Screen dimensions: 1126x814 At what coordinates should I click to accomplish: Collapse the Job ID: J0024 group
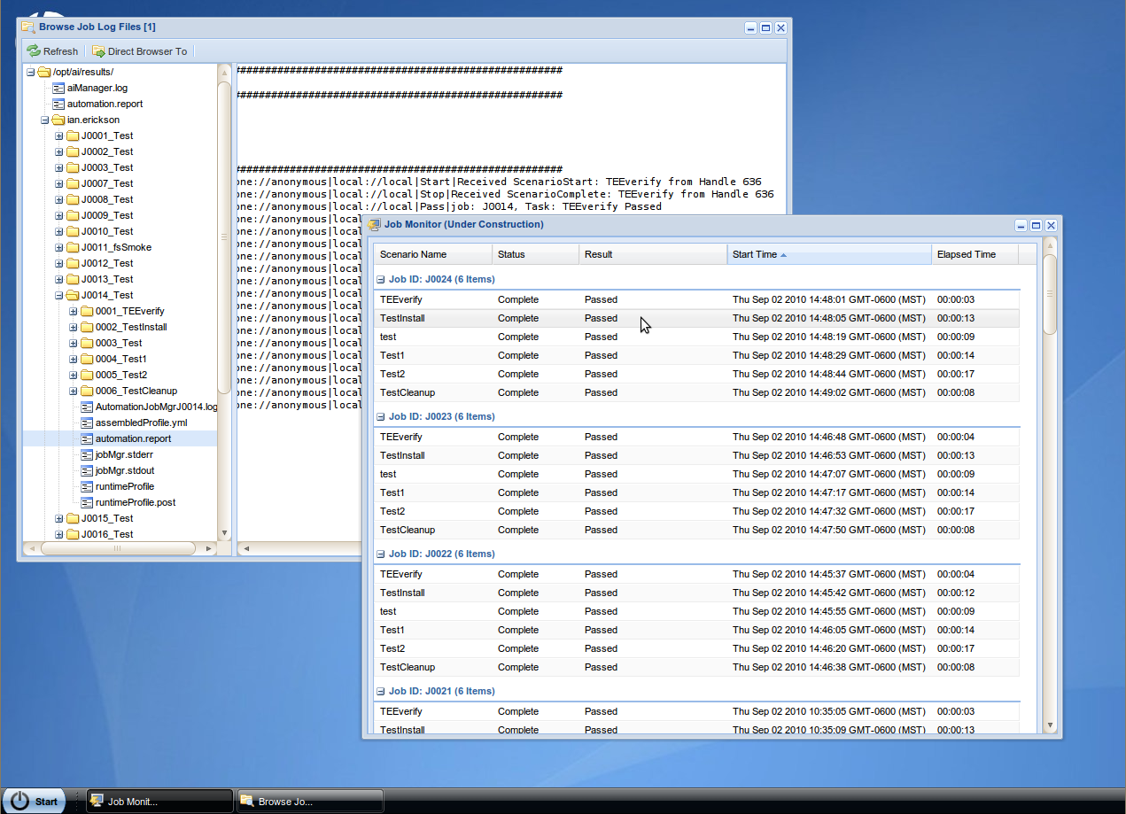coord(381,279)
